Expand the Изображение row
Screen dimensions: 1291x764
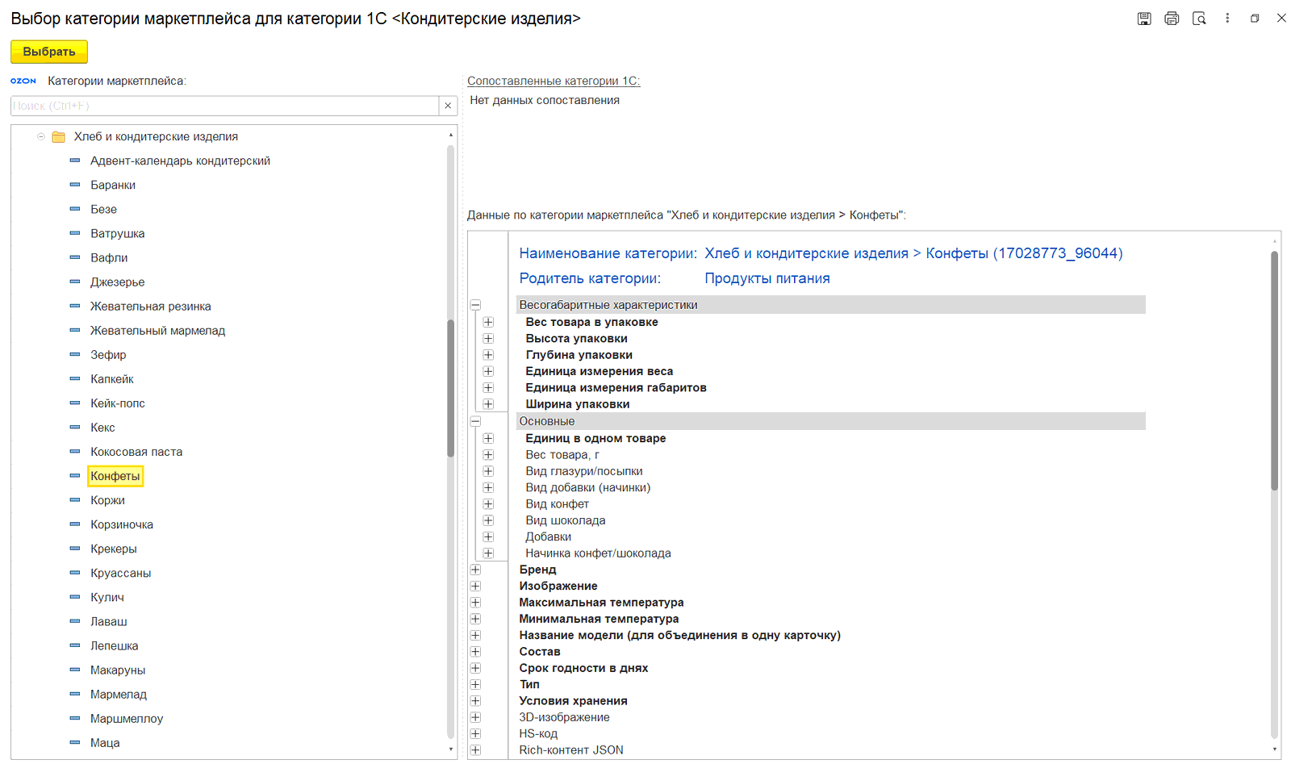coord(475,586)
